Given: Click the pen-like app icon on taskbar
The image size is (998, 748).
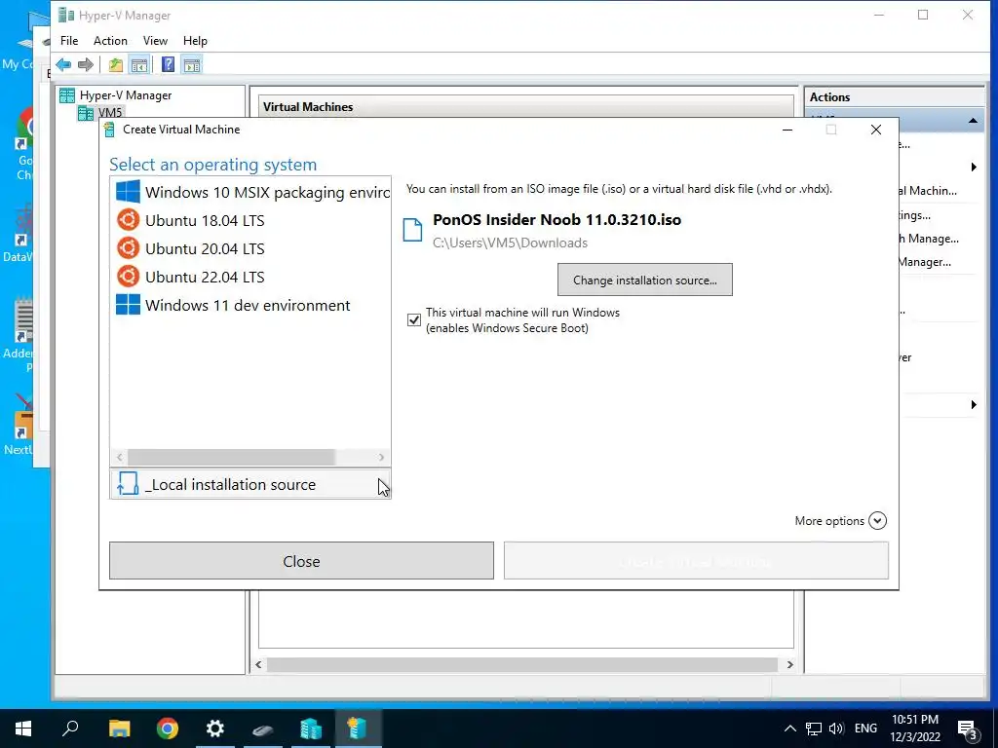Looking at the screenshot, I should pos(263,729).
